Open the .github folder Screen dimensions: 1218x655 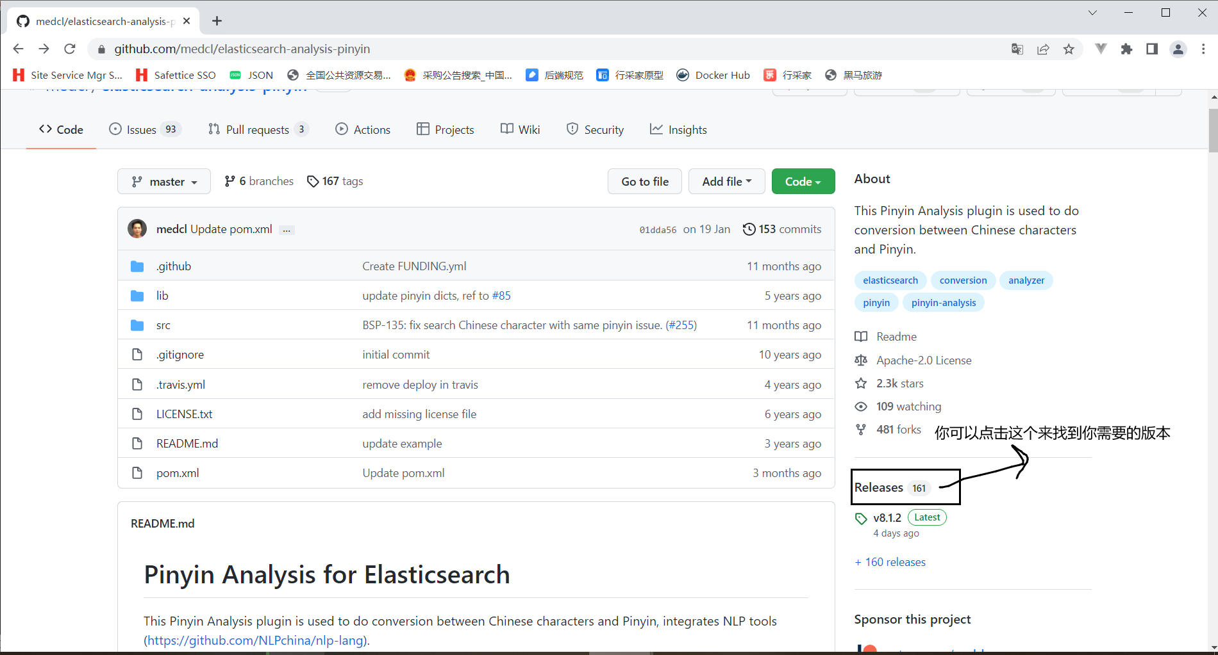pyautogui.click(x=174, y=266)
